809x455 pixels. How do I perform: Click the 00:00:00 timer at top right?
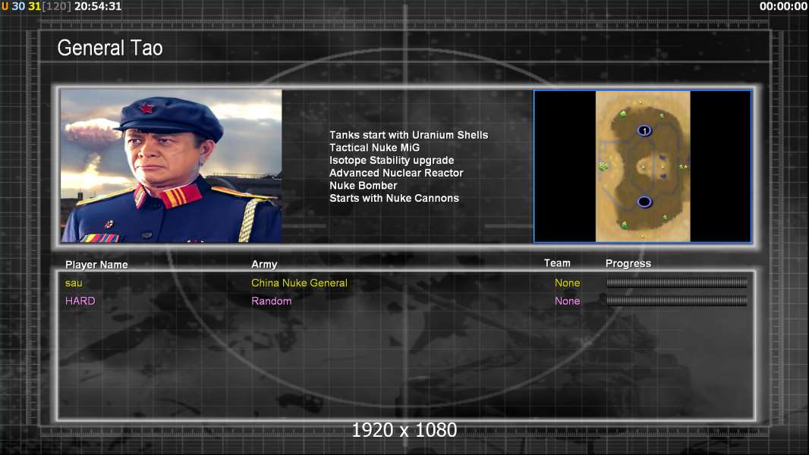[783, 6]
